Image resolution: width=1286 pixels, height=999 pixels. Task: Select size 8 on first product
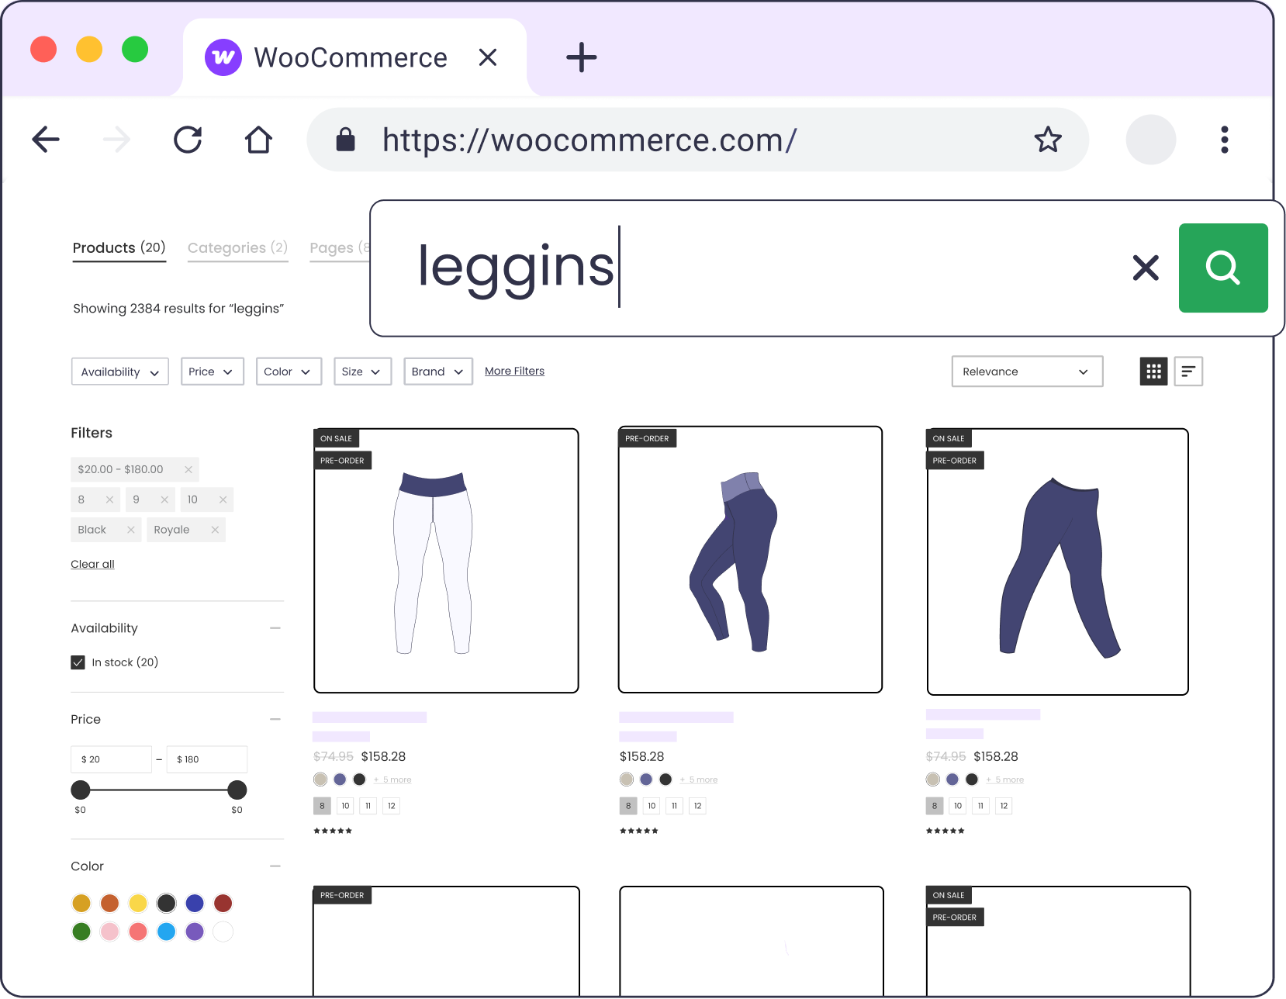tap(322, 806)
